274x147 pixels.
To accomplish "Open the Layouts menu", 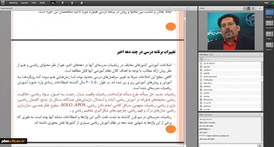I will tap(25, 3).
